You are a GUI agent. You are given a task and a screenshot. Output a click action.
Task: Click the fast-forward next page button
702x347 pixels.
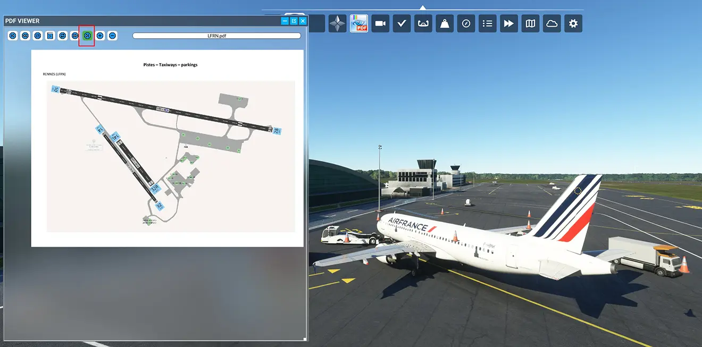click(x=75, y=36)
